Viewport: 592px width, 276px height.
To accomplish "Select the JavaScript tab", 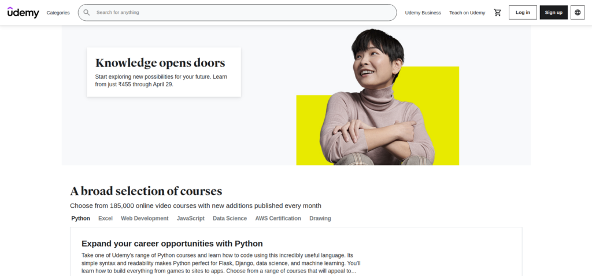I will (191, 218).
